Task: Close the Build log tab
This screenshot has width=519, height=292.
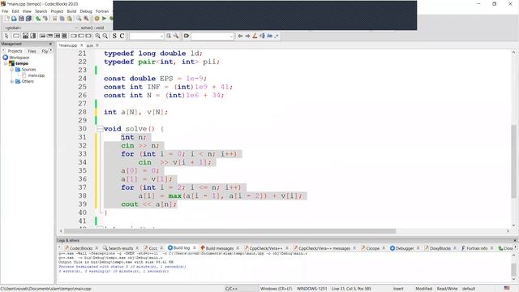Action: tap(195, 248)
